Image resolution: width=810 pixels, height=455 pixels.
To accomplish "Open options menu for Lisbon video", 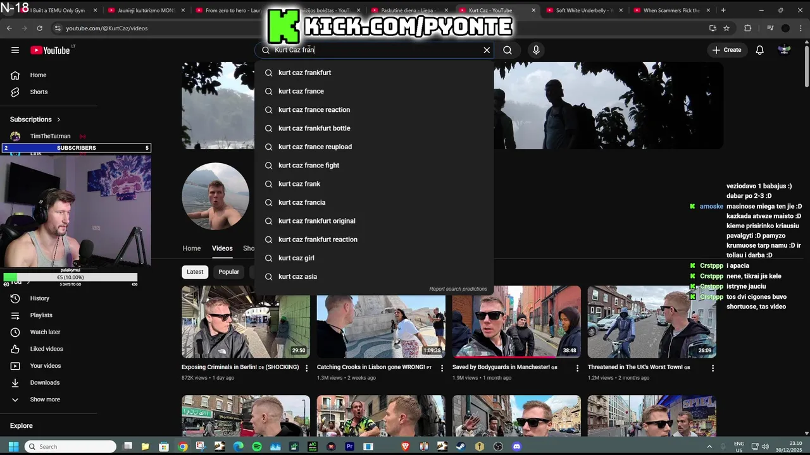I will point(442,368).
